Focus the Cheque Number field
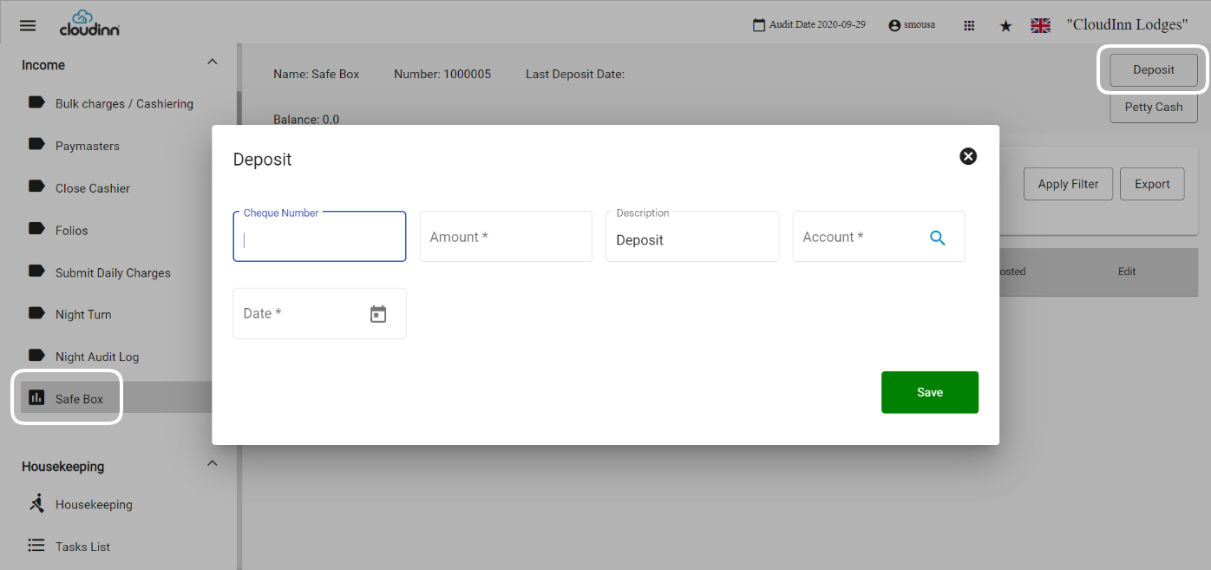1211x570 pixels. (x=319, y=237)
